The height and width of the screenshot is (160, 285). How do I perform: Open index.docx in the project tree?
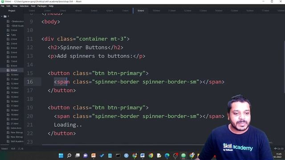tap(16, 128)
